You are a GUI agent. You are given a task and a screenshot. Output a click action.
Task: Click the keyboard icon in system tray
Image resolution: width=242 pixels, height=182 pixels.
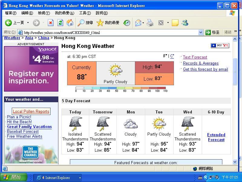(x=200, y=178)
